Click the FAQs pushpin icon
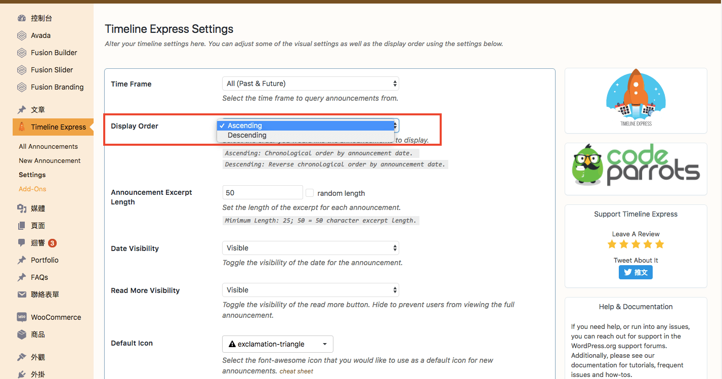Image resolution: width=722 pixels, height=379 pixels. click(22, 277)
